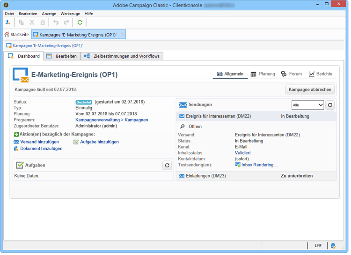Image resolution: width=351 pixels, height=255 pixels.
Task: Open Inbox Rendering link
Action: pyautogui.click(x=256, y=165)
